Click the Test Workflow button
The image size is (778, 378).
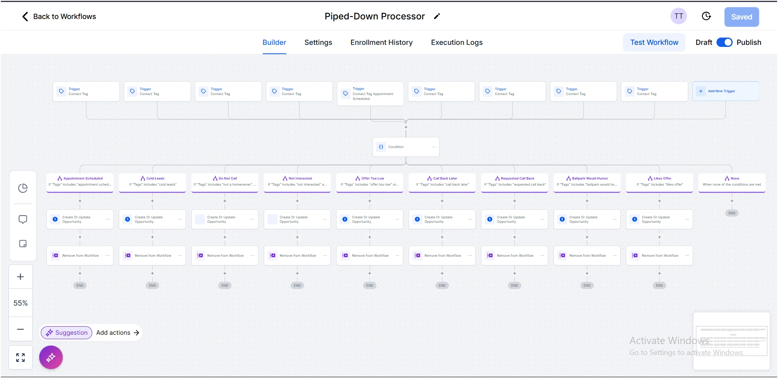click(x=654, y=42)
